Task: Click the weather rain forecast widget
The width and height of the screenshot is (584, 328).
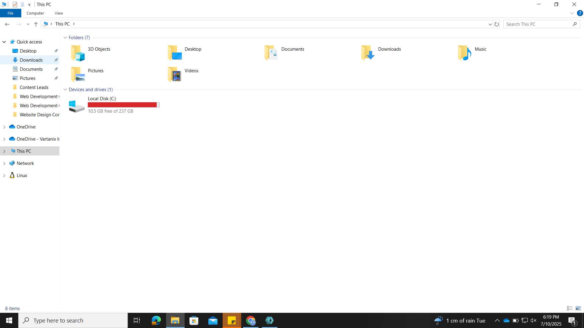Action: pyautogui.click(x=460, y=320)
